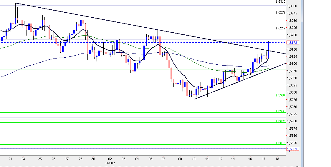Click the 1,6075 price axis value
Viewport: 331px width, 167px height.
pyautogui.click(x=292, y=71)
